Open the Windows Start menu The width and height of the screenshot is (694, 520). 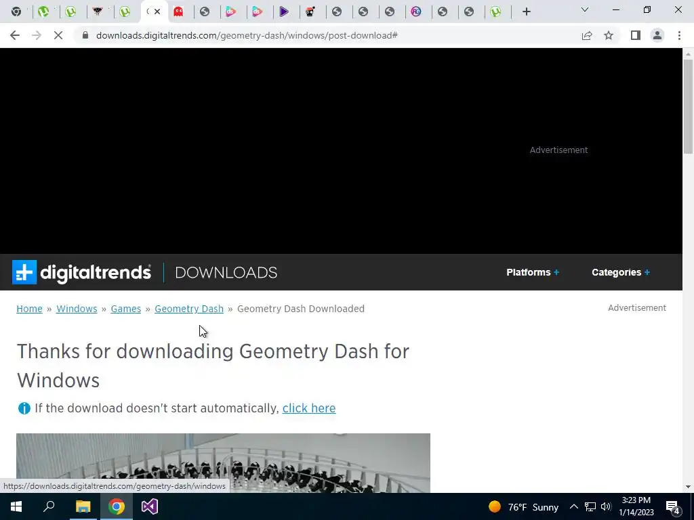click(x=16, y=506)
